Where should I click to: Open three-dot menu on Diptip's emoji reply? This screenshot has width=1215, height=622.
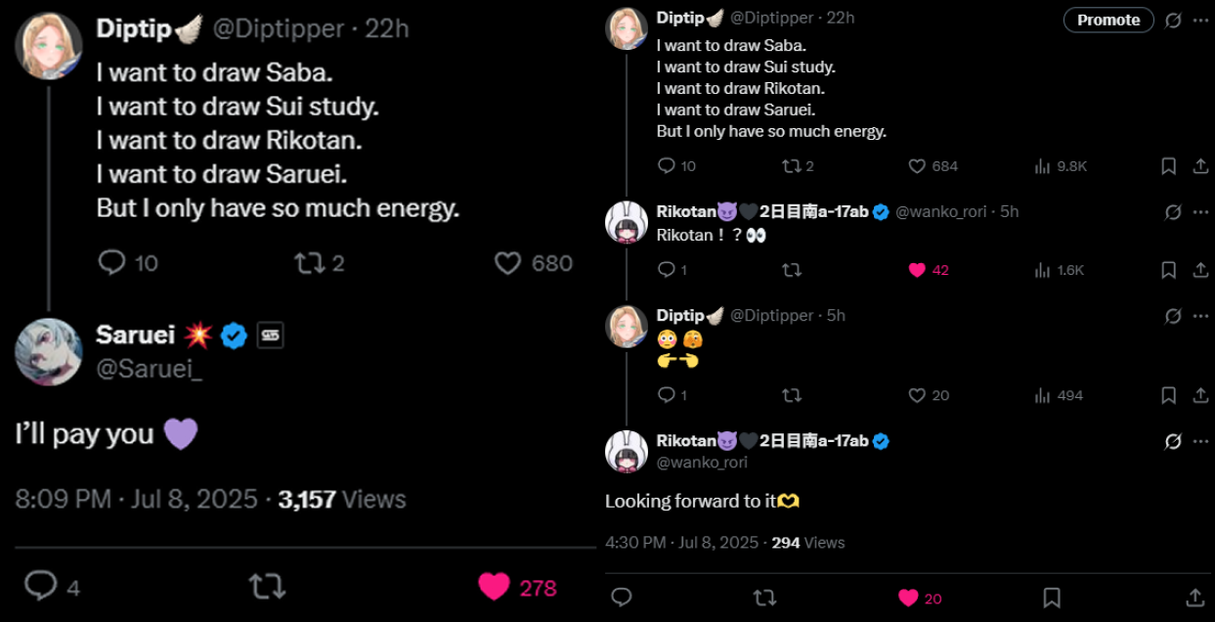[x=1201, y=315]
